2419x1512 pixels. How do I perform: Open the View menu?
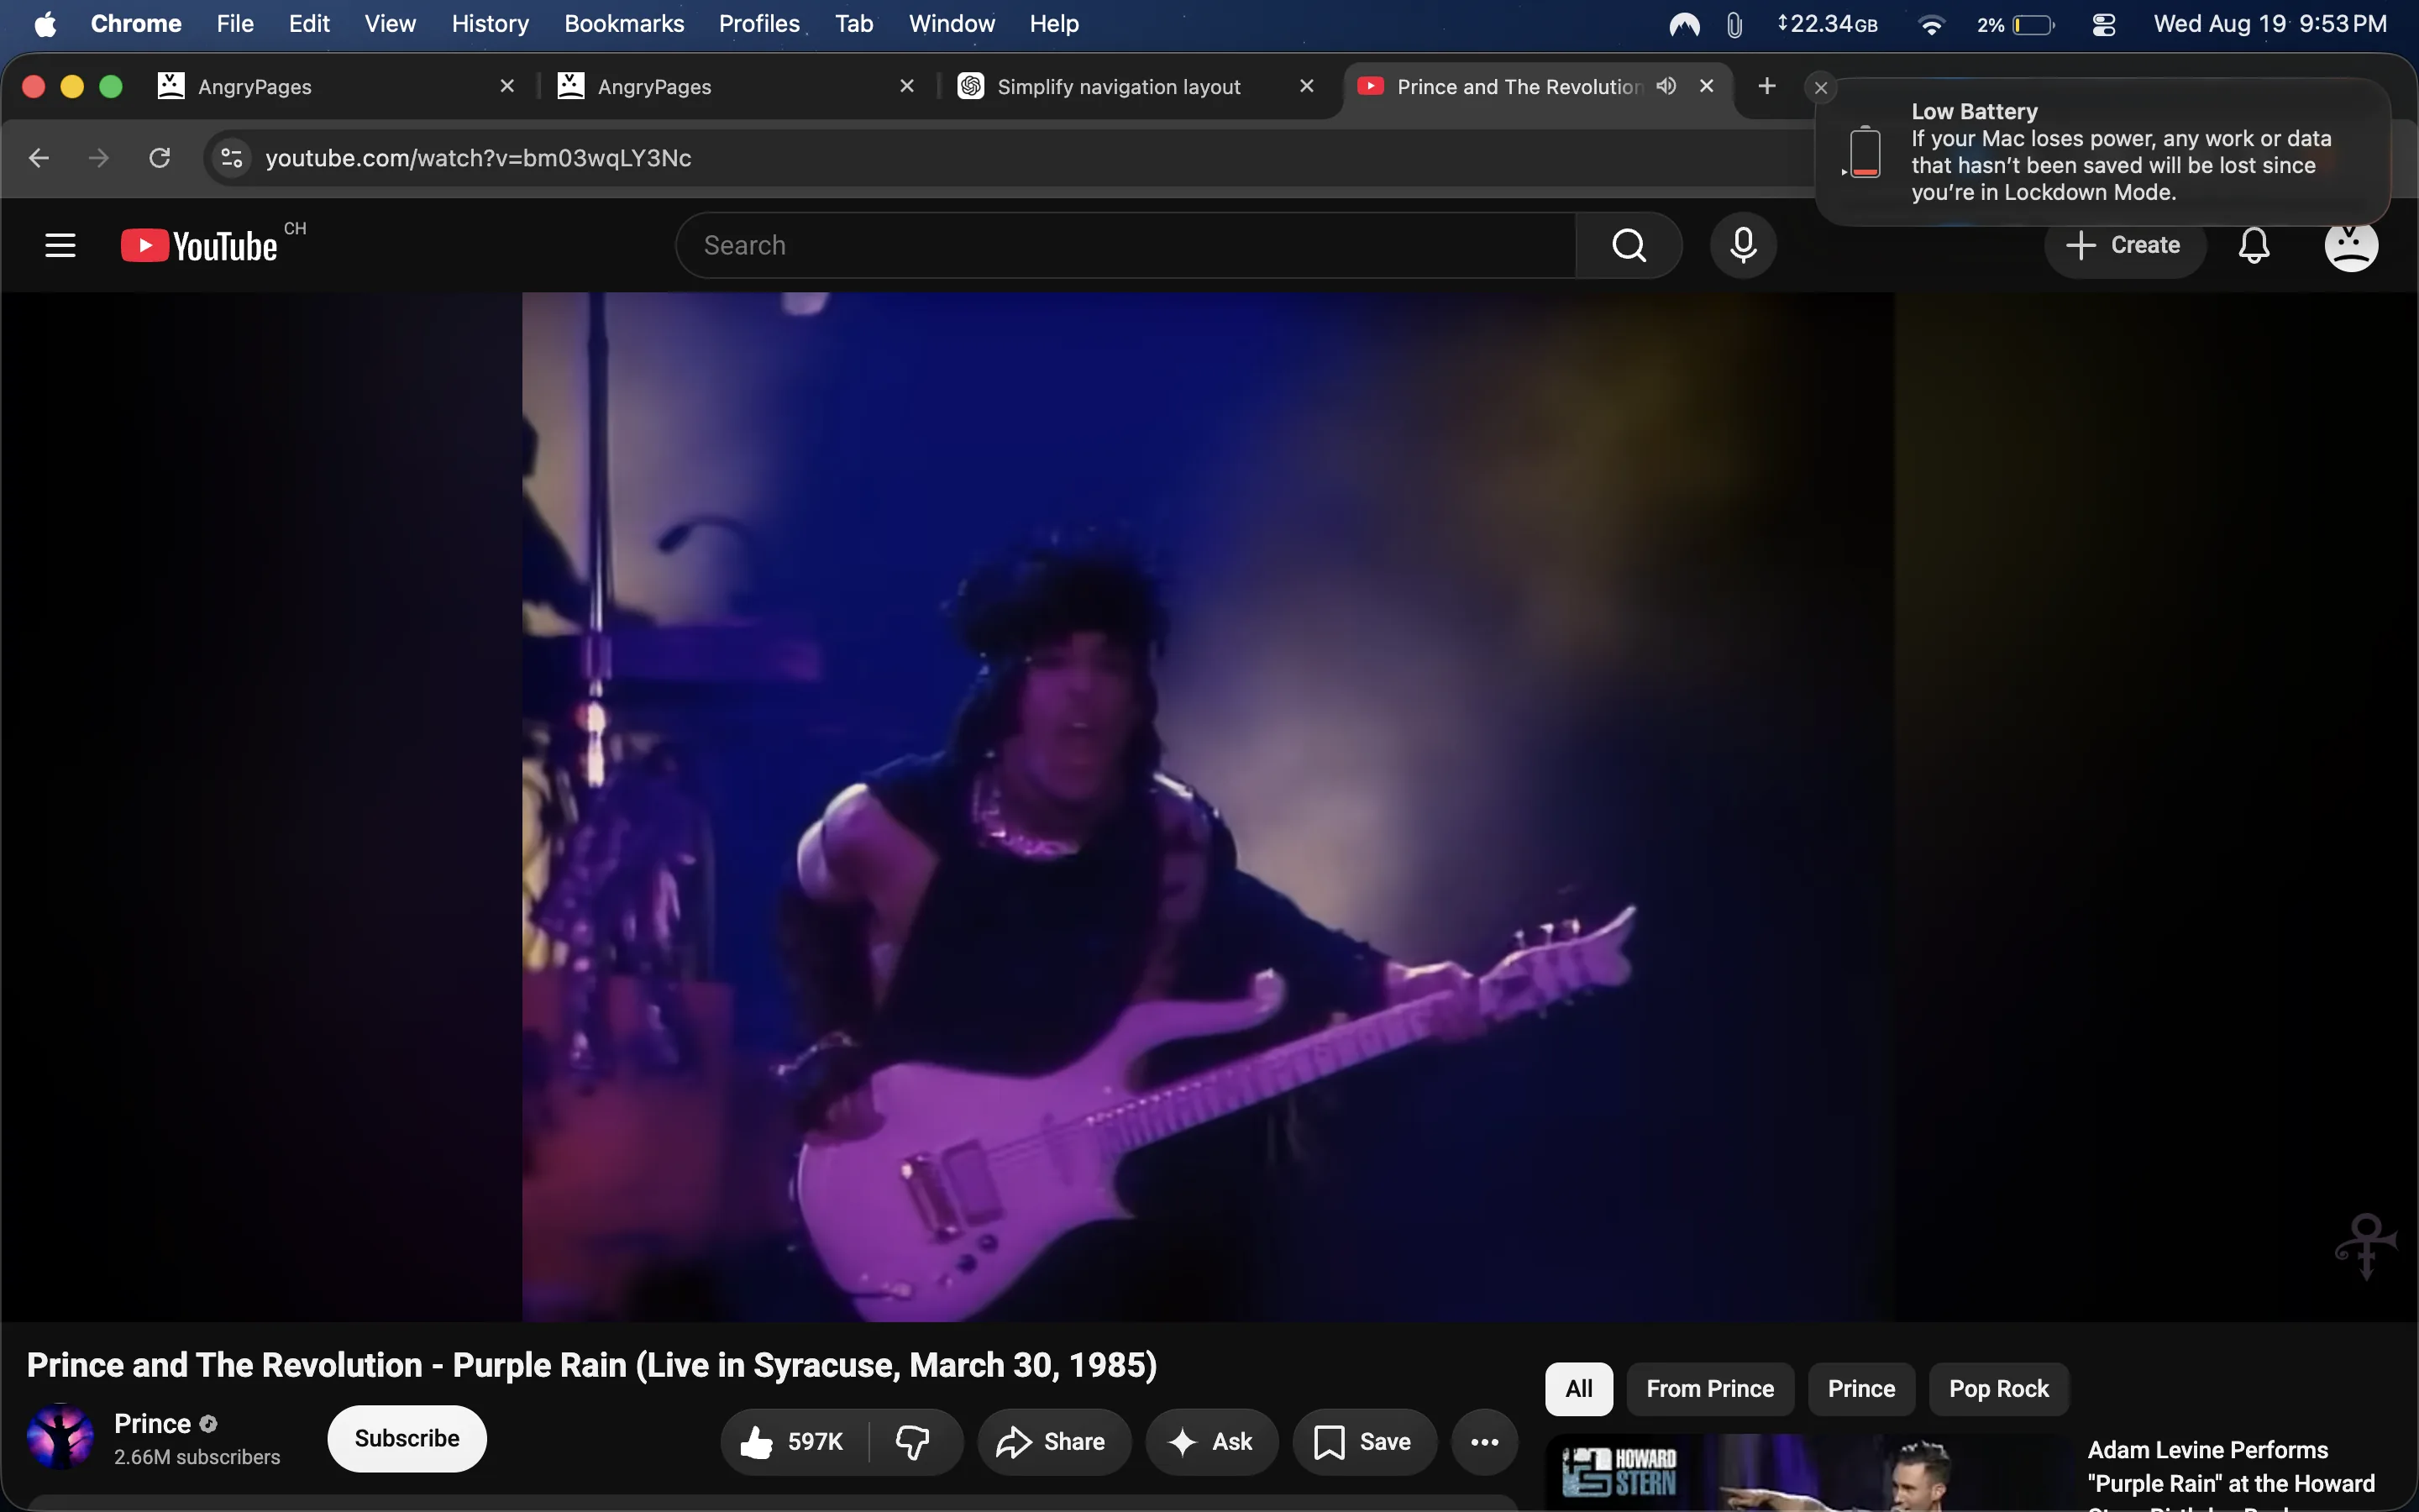390,24
